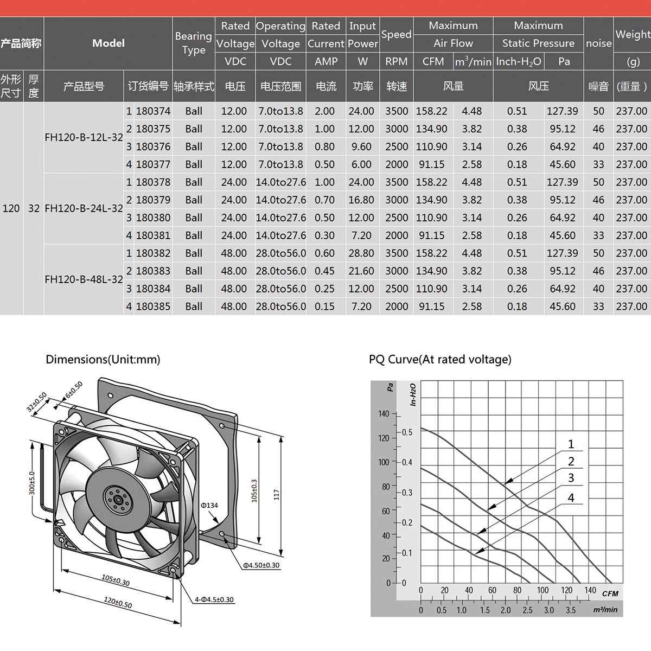Select order number 180379
Image resolution: width=651 pixels, height=651 pixels.
click(153, 200)
